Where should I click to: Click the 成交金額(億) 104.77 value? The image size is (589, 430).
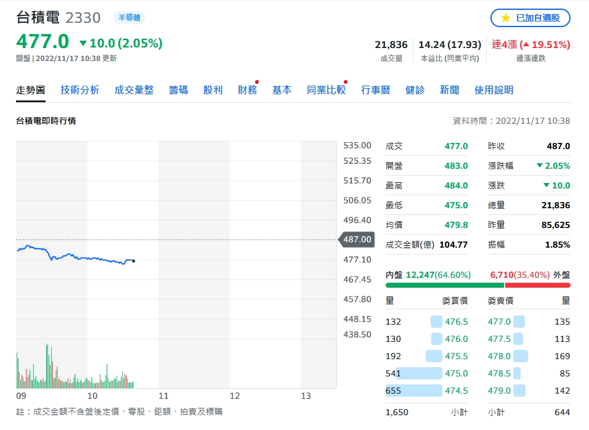point(454,245)
